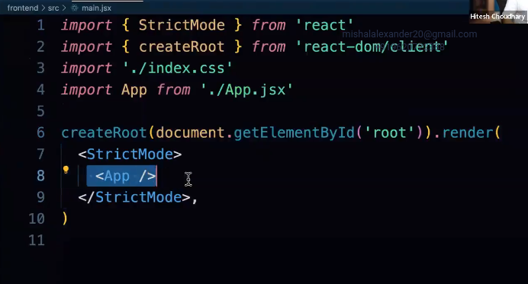Click line number 10 in the gutter
Viewport: 528px width, 284px height.
tap(37, 219)
